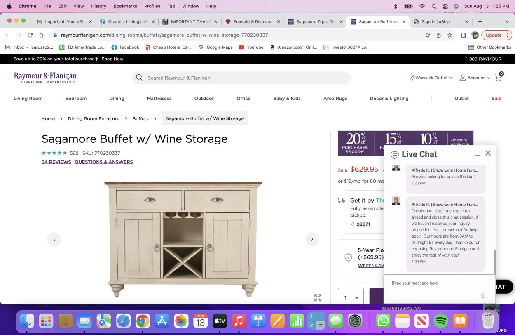Close the Live Chat panel

click(488, 153)
